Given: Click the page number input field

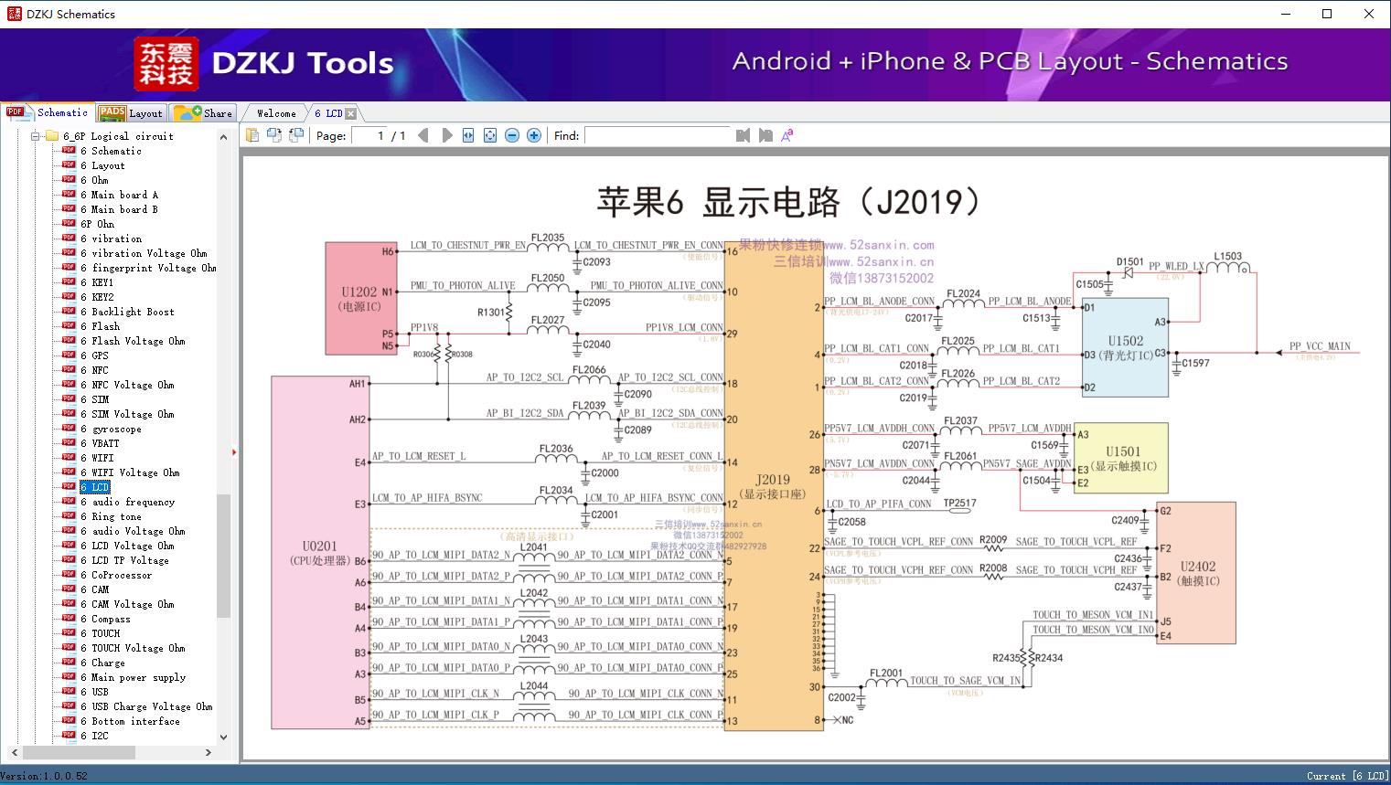Looking at the screenshot, I should click(x=369, y=135).
